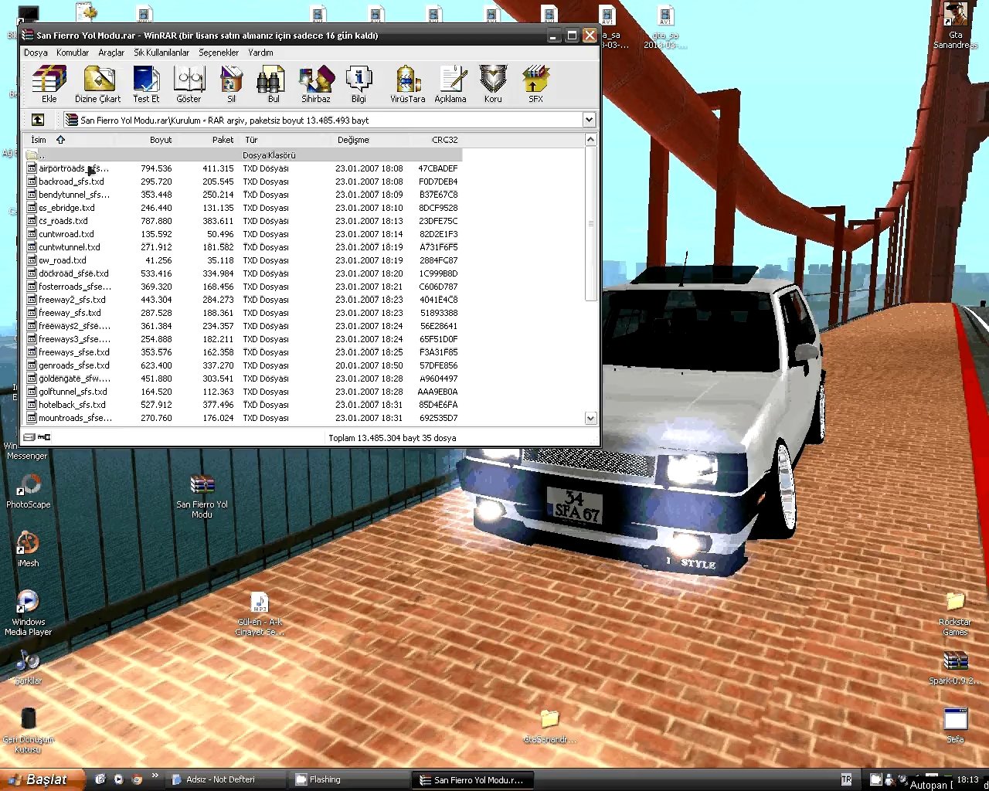Select the Gta San Andreas desktop shortcut

click(x=956, y=26)
